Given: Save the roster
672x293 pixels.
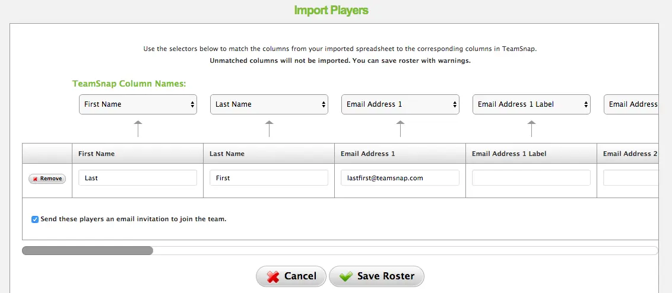Looking at the screenshot, I should (376, 276).
